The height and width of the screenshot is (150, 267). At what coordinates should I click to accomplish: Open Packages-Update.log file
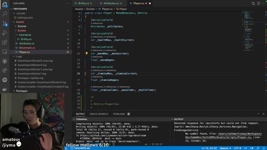[30, 78]
